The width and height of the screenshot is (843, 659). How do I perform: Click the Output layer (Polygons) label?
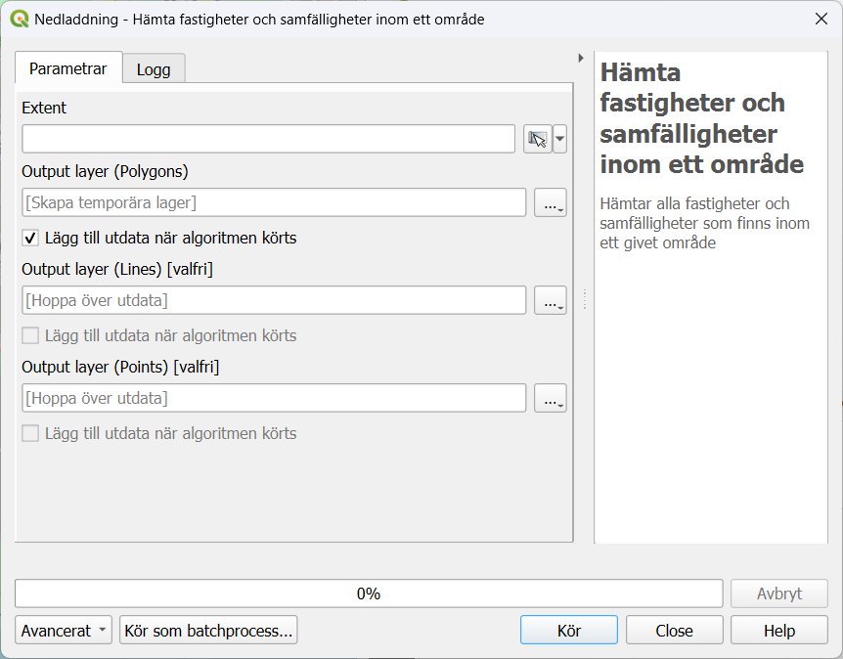(105, 171)
